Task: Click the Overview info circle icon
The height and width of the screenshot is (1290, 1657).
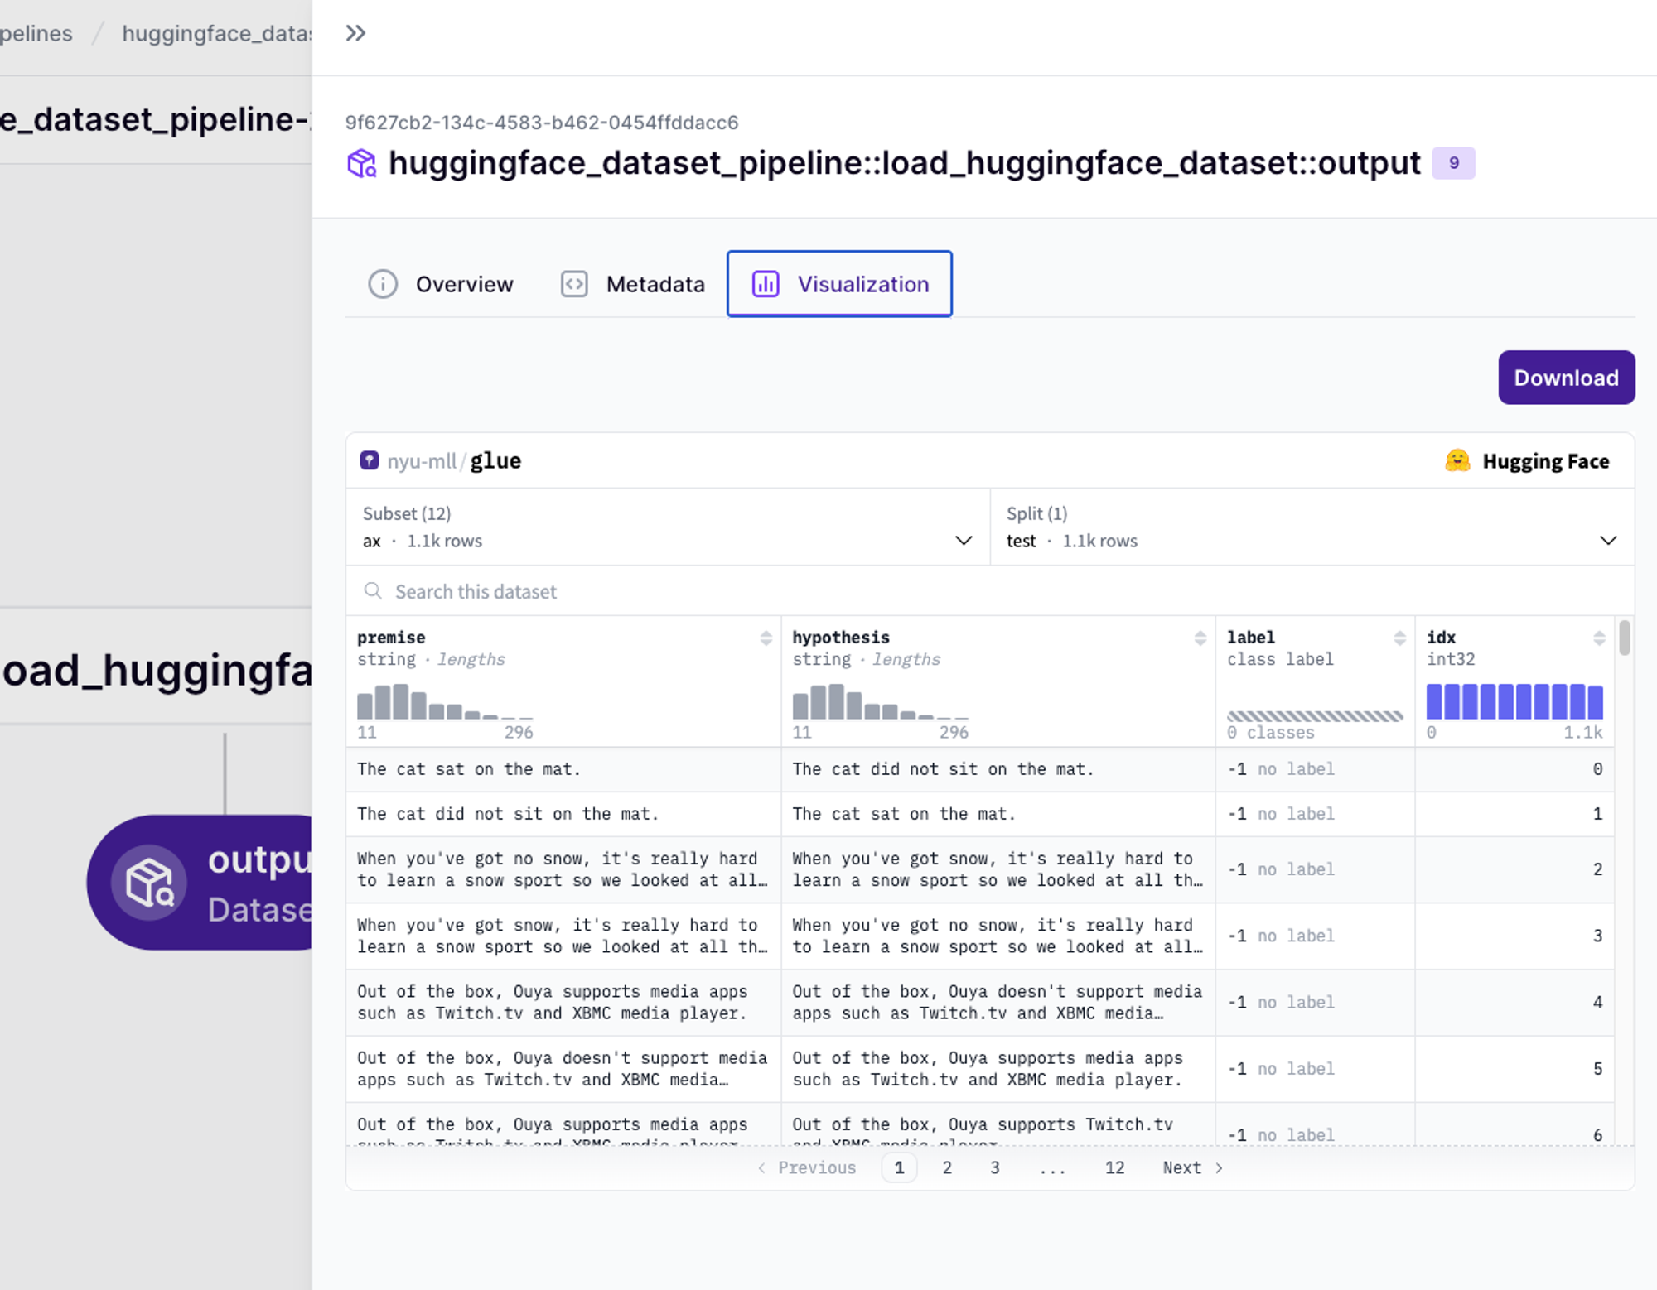Action: [x=383, y=284]
